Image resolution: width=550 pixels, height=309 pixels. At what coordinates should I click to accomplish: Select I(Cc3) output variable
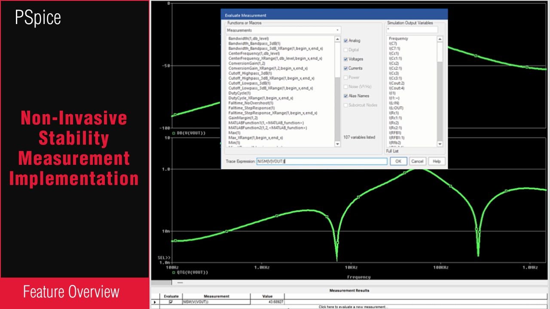point(394,73)
